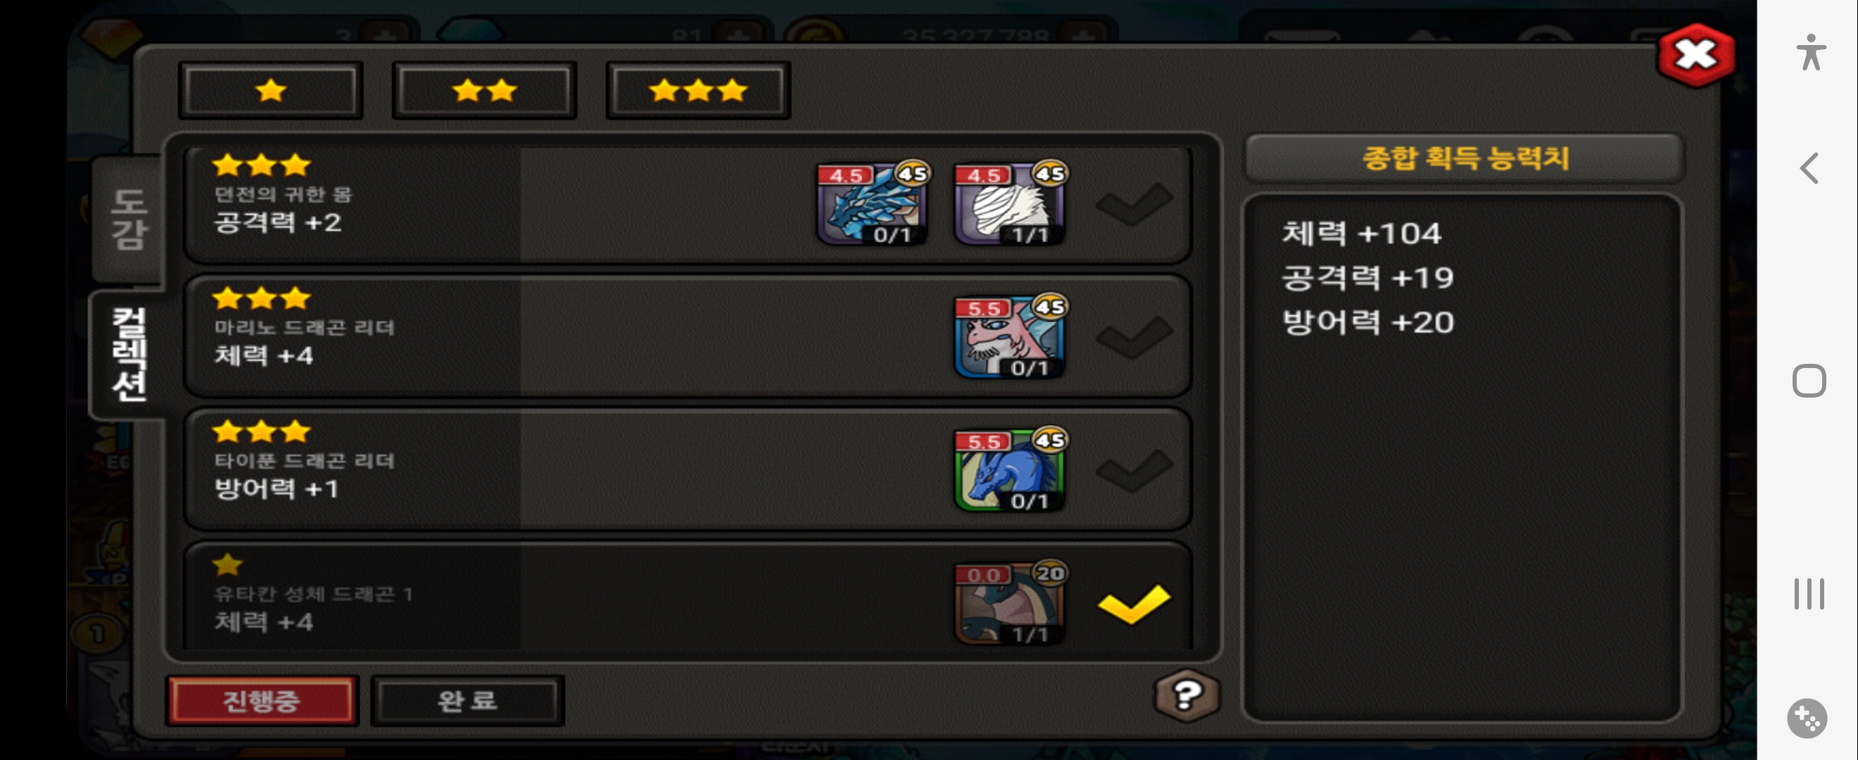1858x760 pixels.
Task: Open the question mark help icon
Action: (x=1187, y=695)
